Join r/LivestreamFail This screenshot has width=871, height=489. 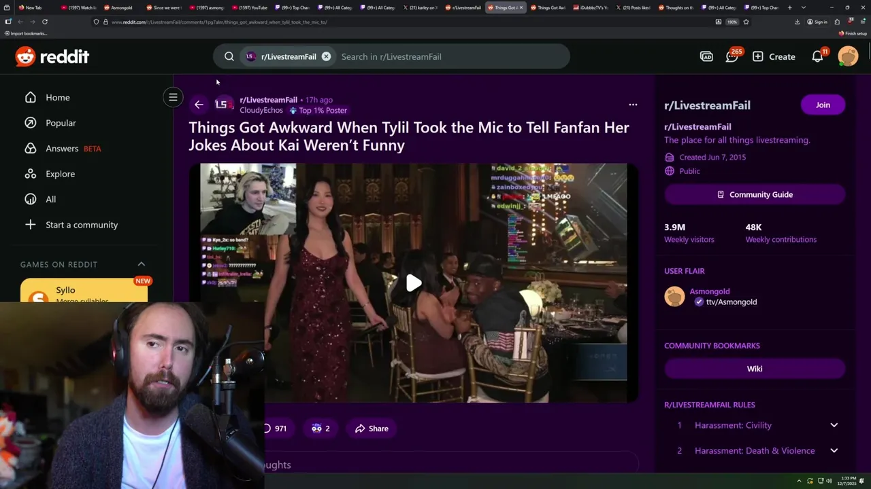823,105
